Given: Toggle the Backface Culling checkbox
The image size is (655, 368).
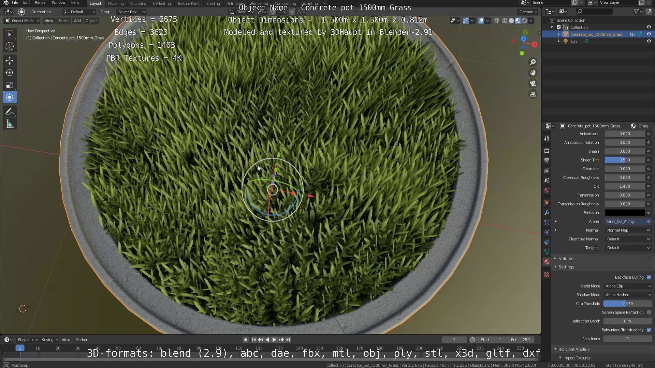Looking at the screenshot, I should [649, 277].
